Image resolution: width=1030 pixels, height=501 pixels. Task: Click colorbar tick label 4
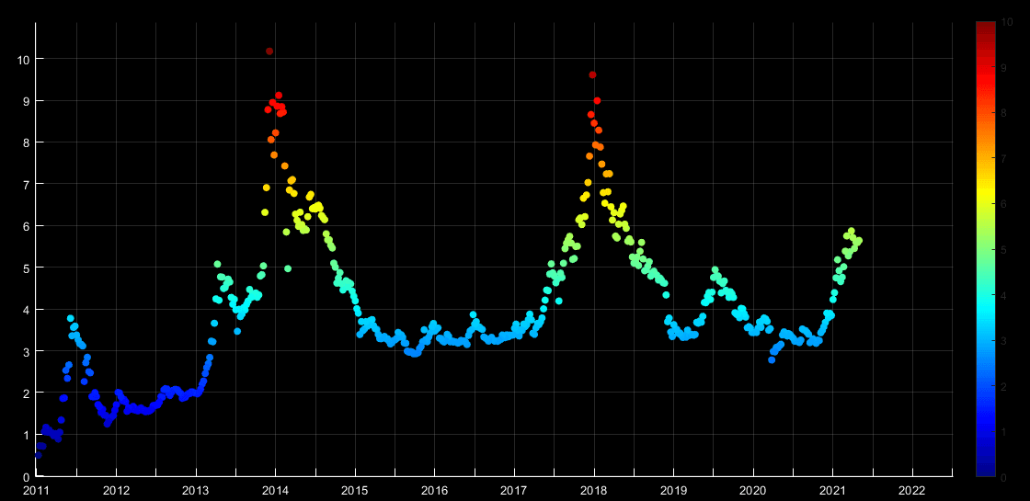1003,295
